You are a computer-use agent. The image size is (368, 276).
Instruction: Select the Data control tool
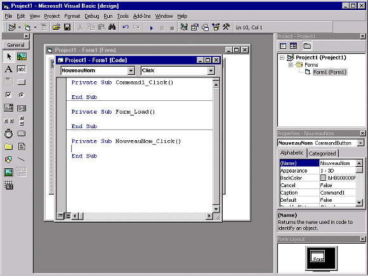point(22,172)
